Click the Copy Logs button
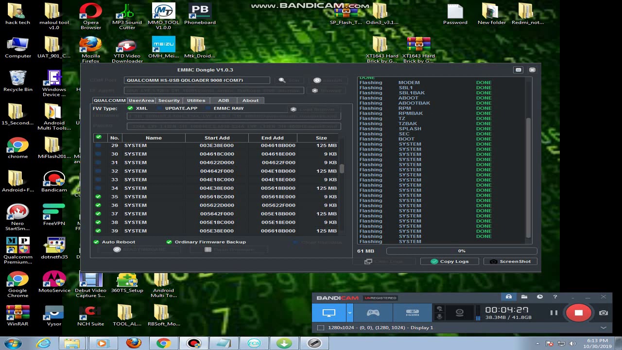Screen dimensions: 622x350 click(x=449, y=262)
